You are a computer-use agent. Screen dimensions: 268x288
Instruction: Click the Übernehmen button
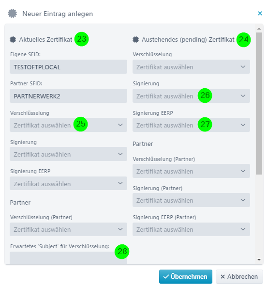pos(185,276)
